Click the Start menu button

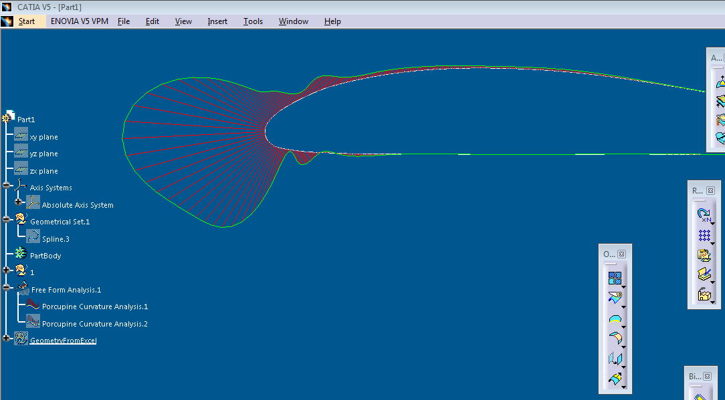[27, 21]
